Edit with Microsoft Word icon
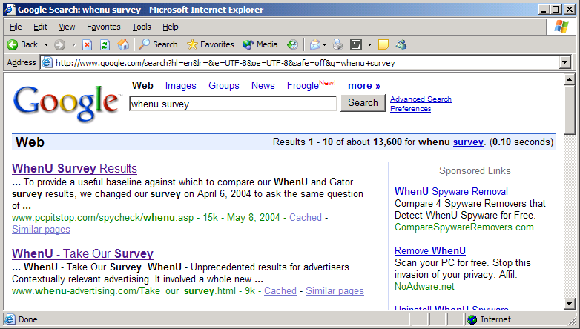This screenshot has width=580, height=329. coord(356,44)
